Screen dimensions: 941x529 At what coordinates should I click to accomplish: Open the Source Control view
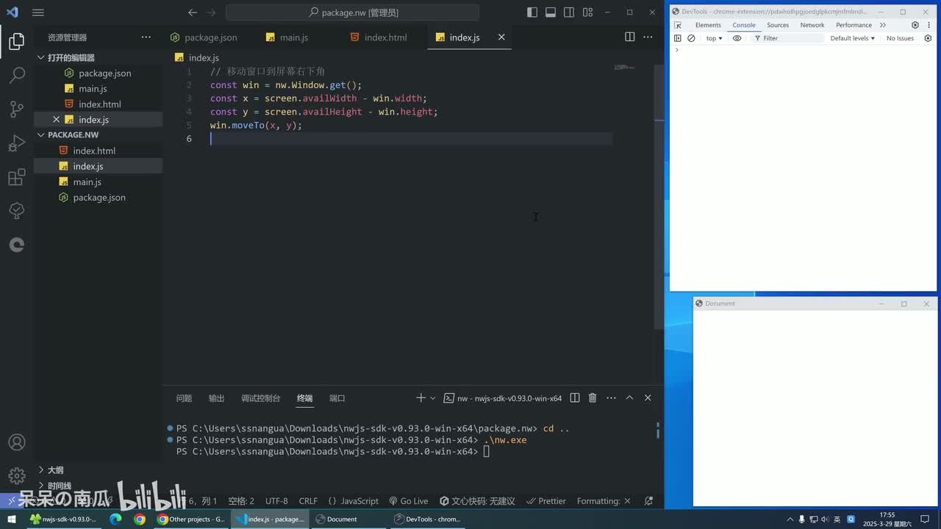click(x=16, y=109)
